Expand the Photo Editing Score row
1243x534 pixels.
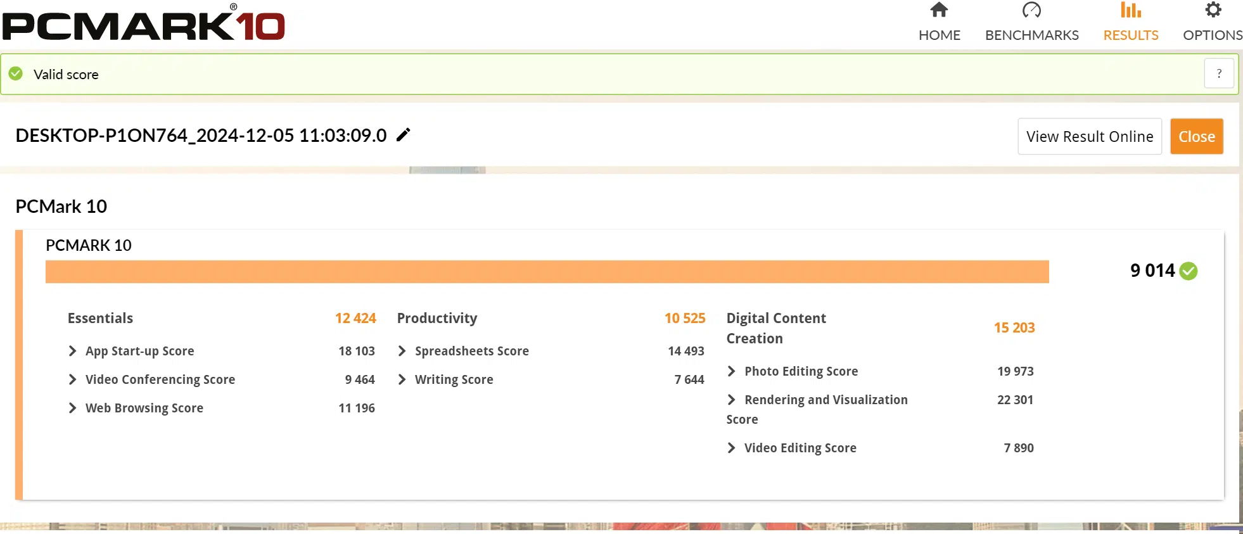[x=731, y=371]
